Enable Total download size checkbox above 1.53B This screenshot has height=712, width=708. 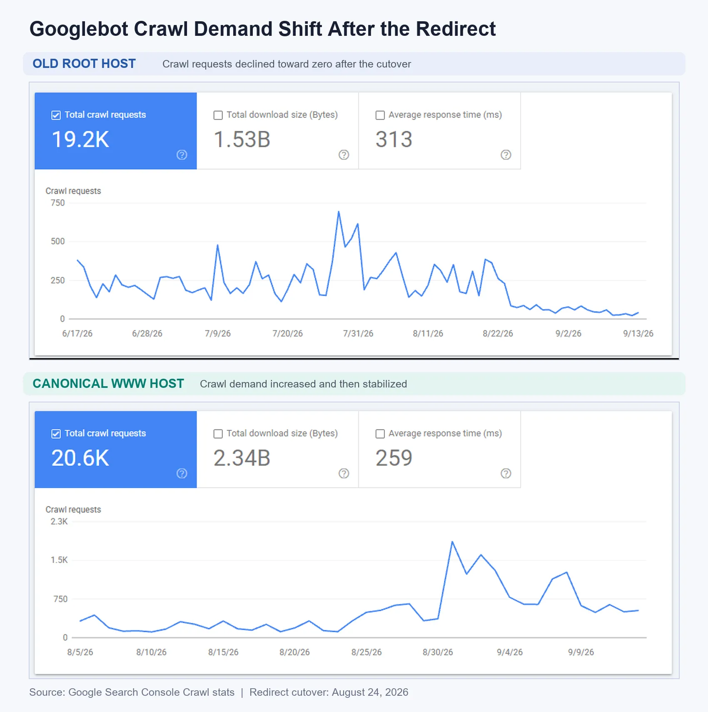pyautogui.click(x=218, y=115)
